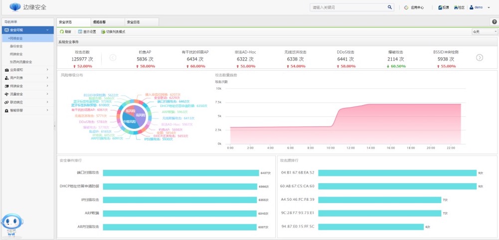Open the 社区 community home icon
The width and height of the screenshot is (499, 240).
[456, 7]
